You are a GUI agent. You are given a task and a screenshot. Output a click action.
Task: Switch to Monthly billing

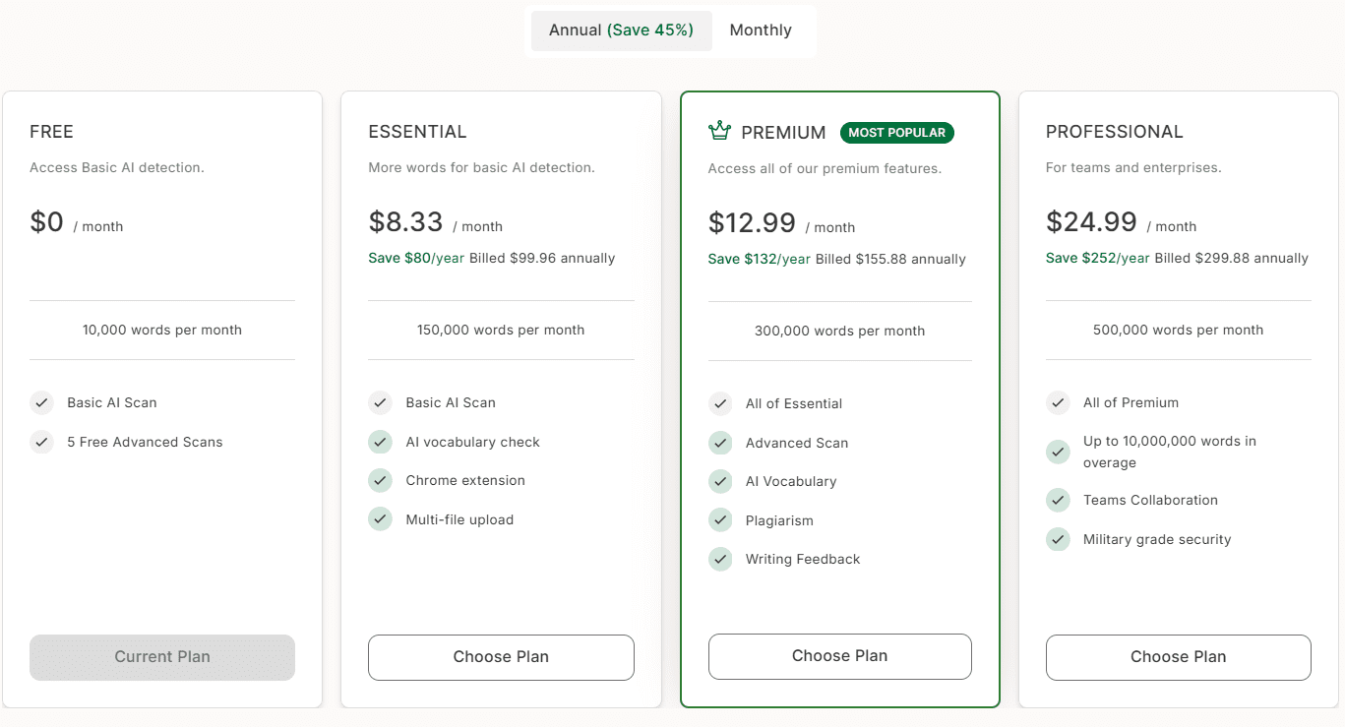coord(760,30)
